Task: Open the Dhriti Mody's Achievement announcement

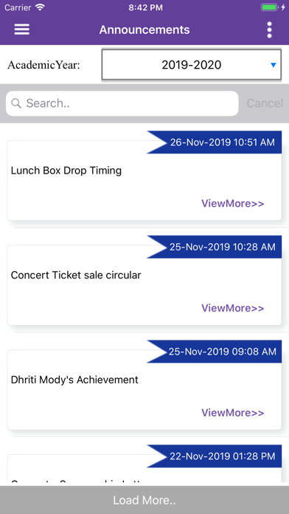Action: (74, 380)
